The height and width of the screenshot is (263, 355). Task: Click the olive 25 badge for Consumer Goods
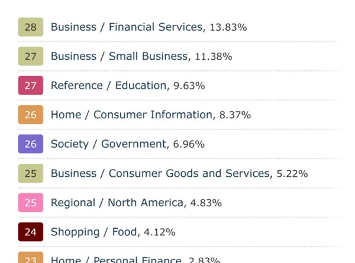[x=31, y=173]
